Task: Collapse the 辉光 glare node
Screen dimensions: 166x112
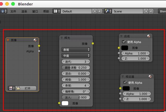Action: coord(62,38)
